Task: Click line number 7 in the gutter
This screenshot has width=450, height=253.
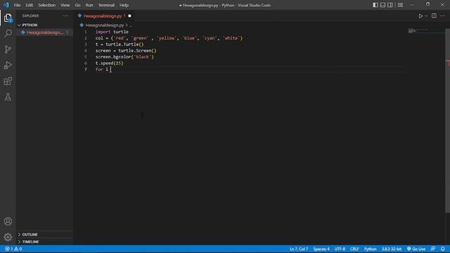Action: 86,70
